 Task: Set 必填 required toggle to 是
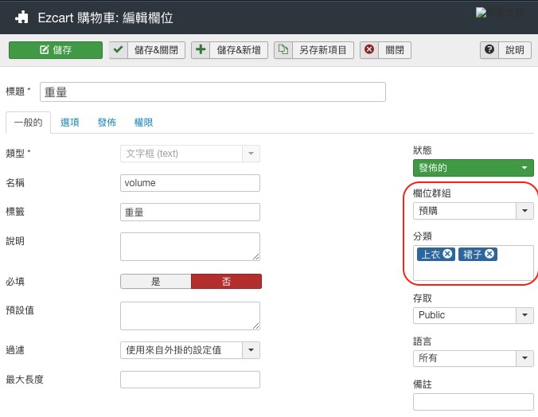coord(156,282)
